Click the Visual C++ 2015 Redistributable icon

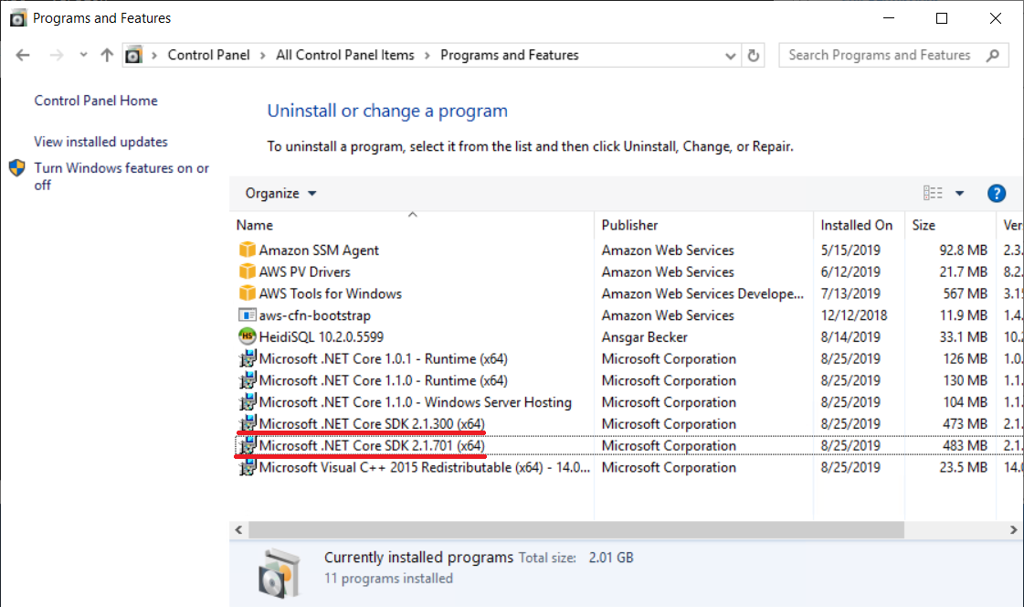click(247, 467)
